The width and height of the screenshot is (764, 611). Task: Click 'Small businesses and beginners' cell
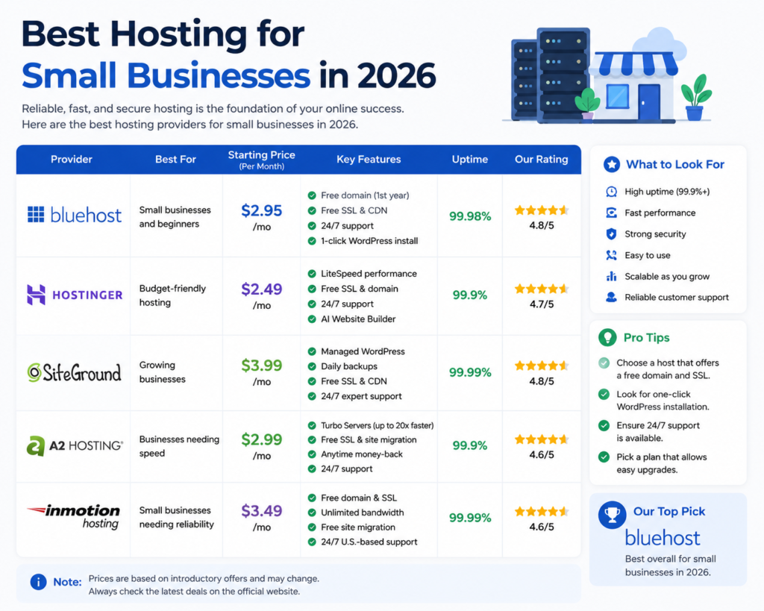coord(175,217)
